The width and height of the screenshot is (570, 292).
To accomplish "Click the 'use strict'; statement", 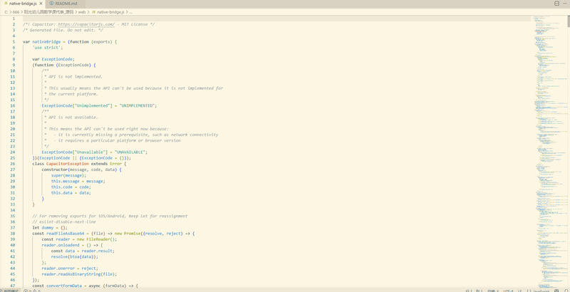I will 47,48.
